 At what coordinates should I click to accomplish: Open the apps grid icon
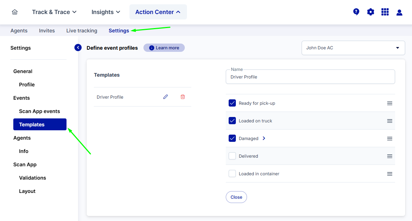pos(385,12)
